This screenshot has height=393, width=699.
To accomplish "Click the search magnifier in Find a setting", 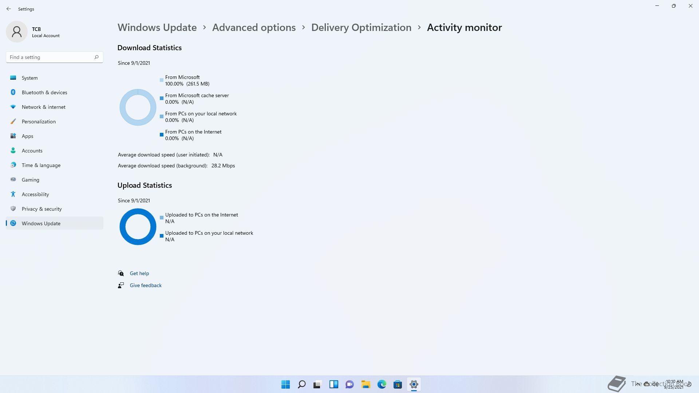I will pyautogui.click(x=96, y=57).
